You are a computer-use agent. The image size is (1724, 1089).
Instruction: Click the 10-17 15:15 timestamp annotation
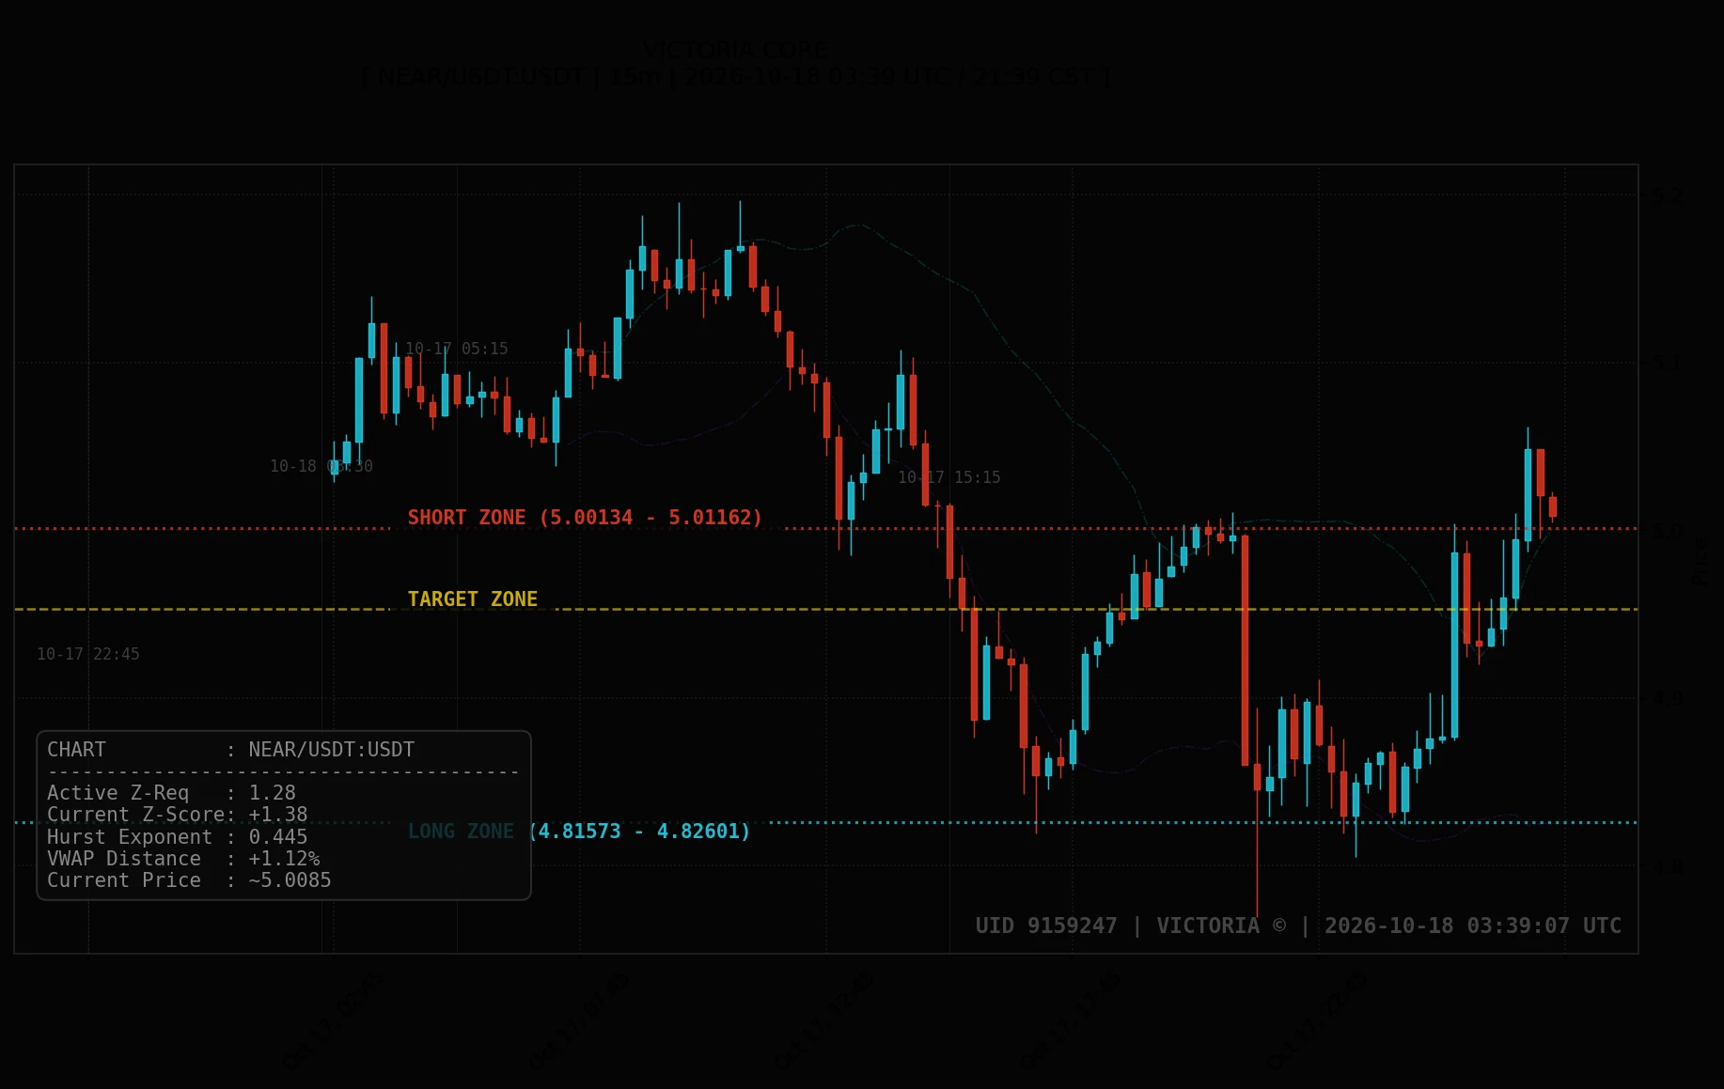(949, 477)
